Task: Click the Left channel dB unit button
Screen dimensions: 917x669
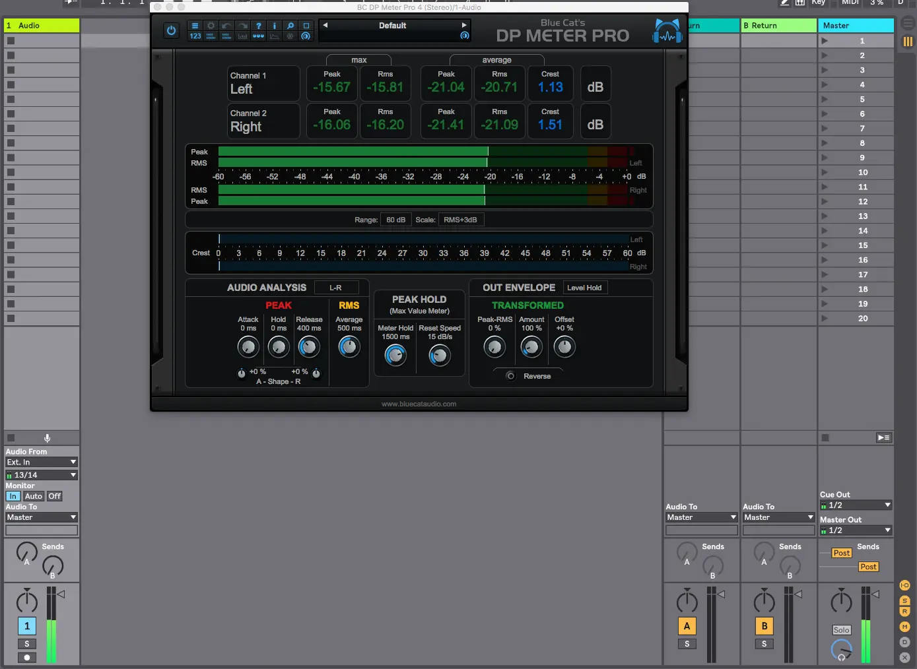Action: click(x=595, y=83)
